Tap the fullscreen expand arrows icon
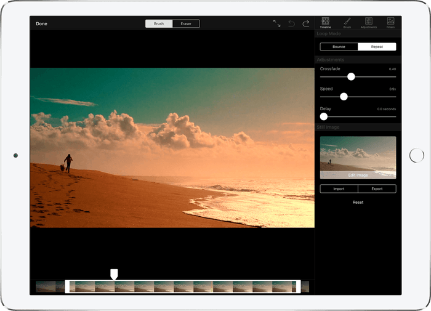The height and width of the screenshot is (311, 431). pos(277,23)
